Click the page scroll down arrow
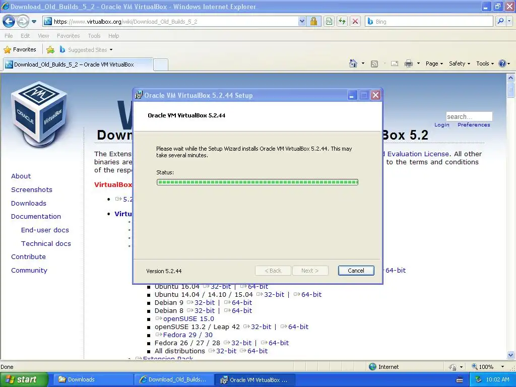This screenshot has height=387, width=516. (x=510, y=355)
